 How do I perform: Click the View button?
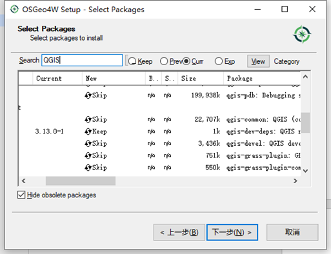click(258, 61)
